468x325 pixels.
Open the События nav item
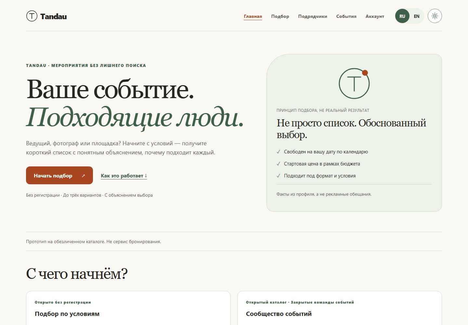coord(346,16)
